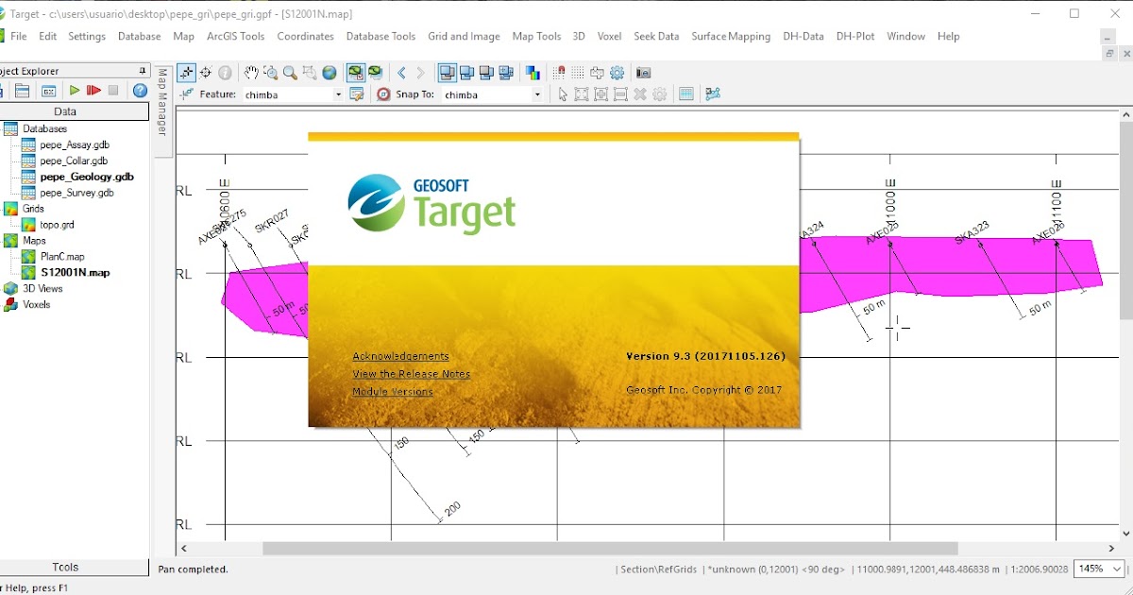Screen dimensions: 1133x595
Task: Open the Snap To dropdown list
Action: [x=536, y=94]
